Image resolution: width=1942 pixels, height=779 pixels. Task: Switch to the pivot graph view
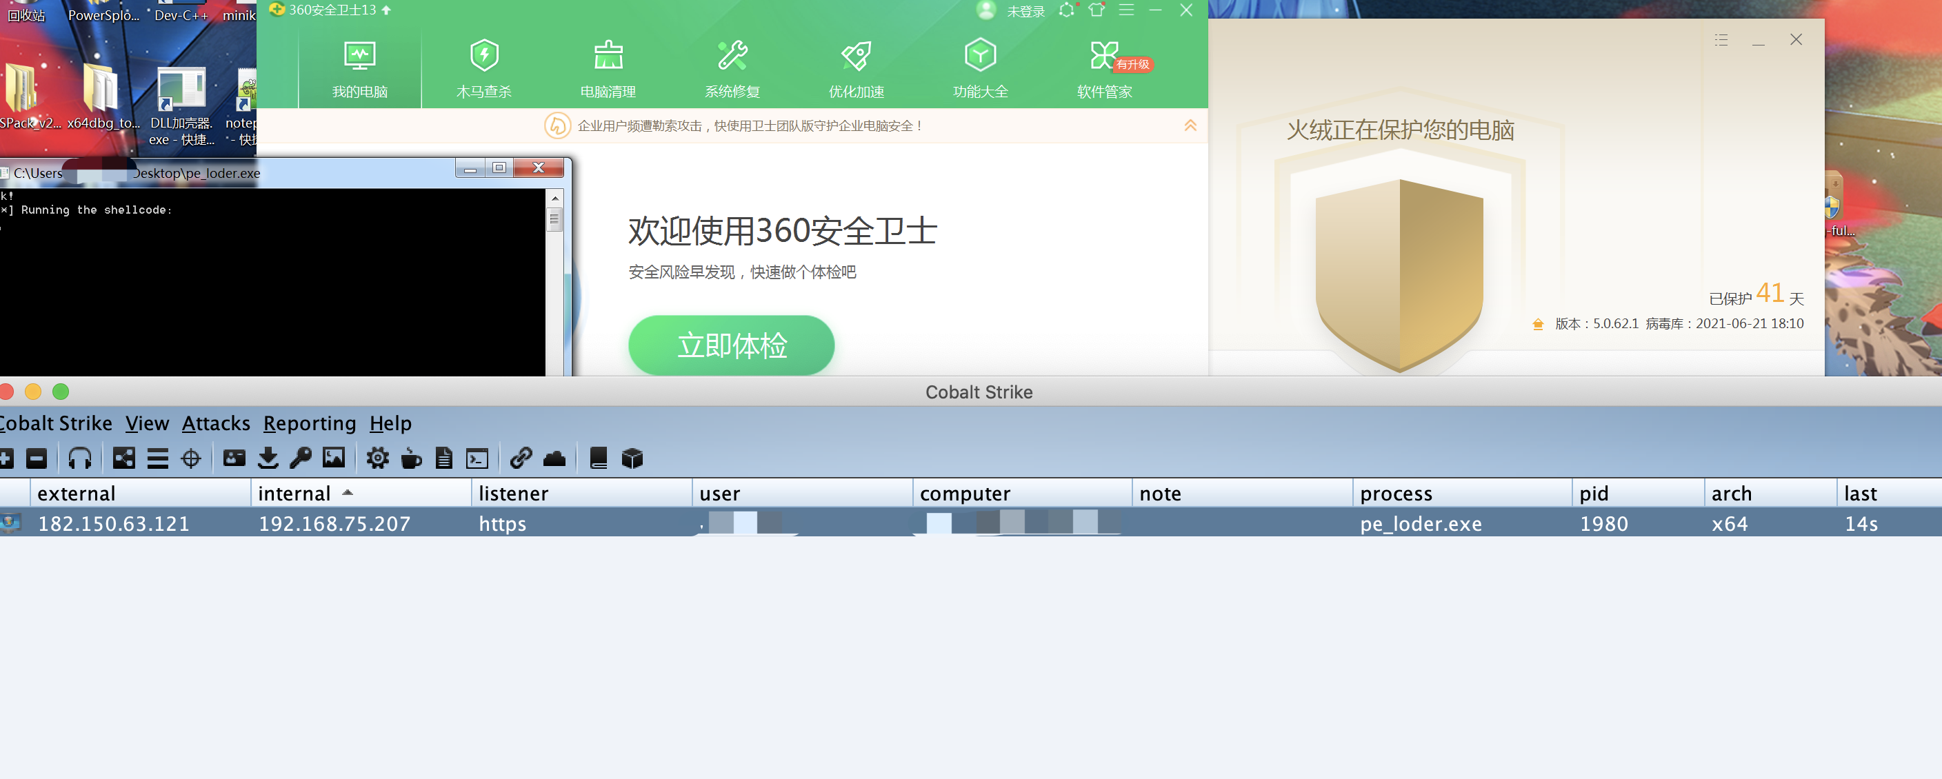[x=123, y=458]
